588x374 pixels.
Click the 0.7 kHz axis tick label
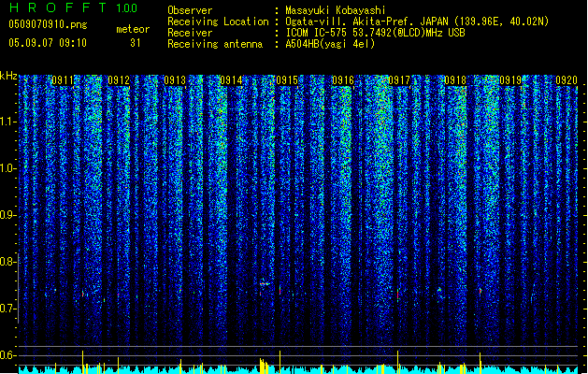click(x=8, y=309)
